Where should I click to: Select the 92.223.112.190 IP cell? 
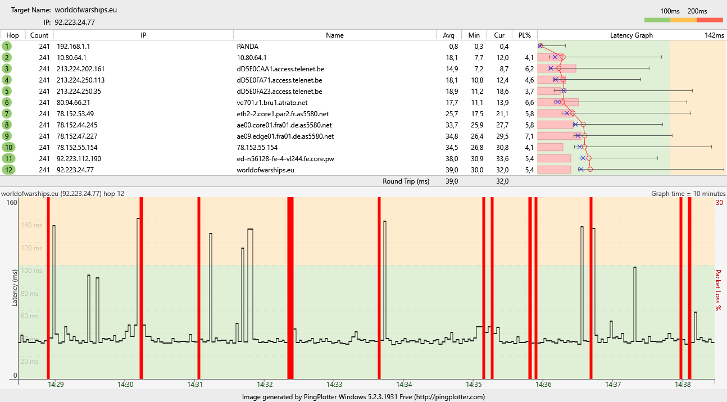coord(79,159)
